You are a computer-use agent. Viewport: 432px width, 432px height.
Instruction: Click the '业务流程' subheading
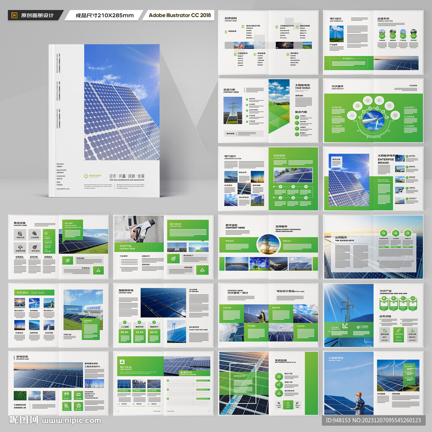tap(385, 316)
